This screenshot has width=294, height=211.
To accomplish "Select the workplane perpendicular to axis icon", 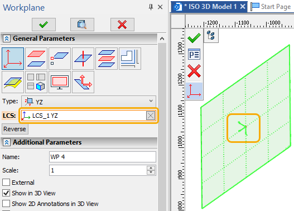I will tap(83, 59).
